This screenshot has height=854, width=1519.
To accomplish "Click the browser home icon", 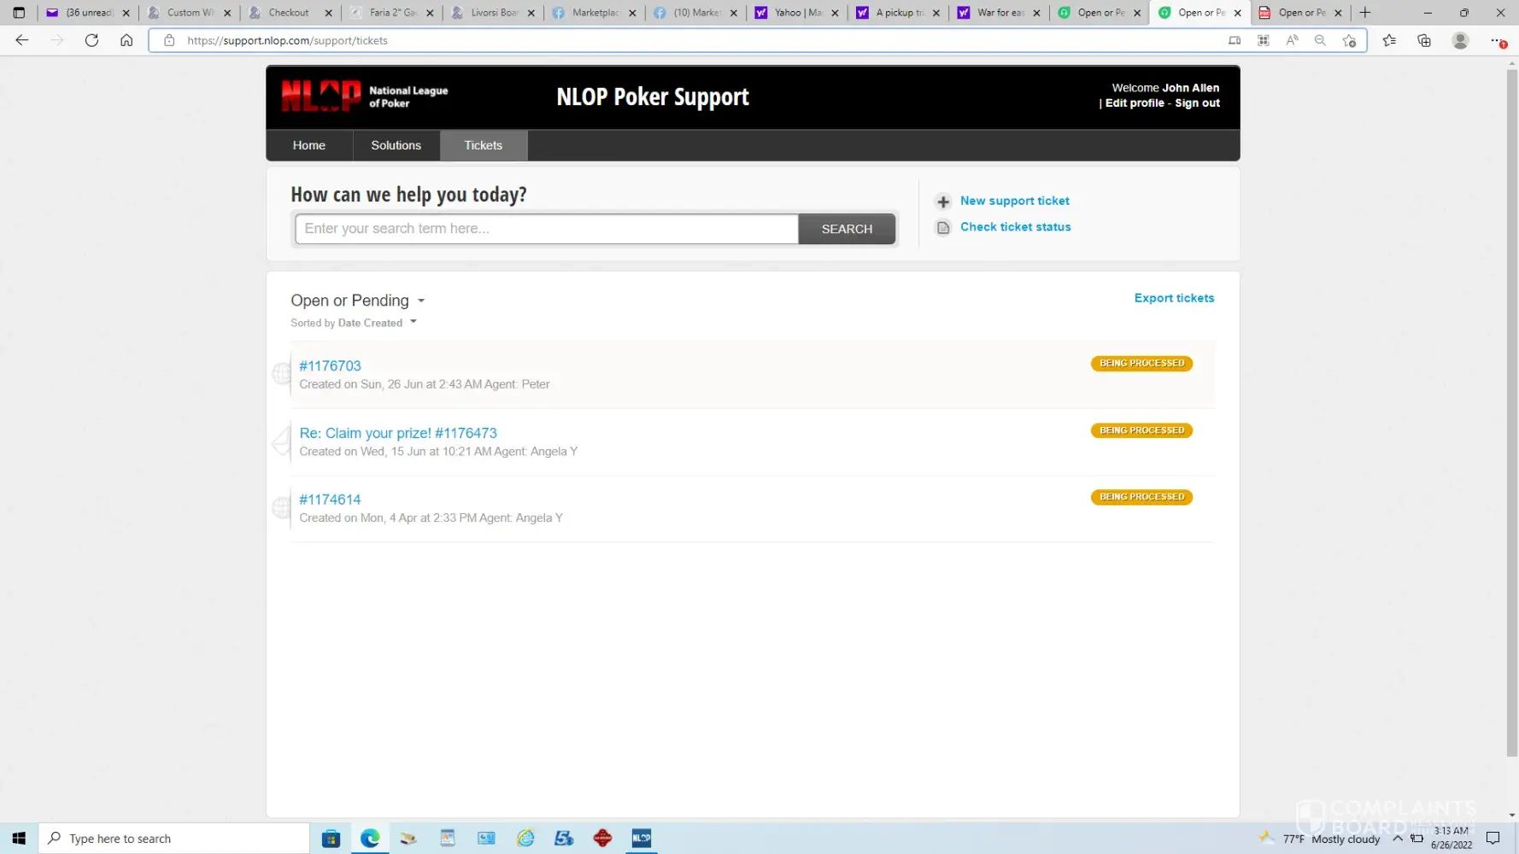I will pyautogui.click(x=126, y=40).
